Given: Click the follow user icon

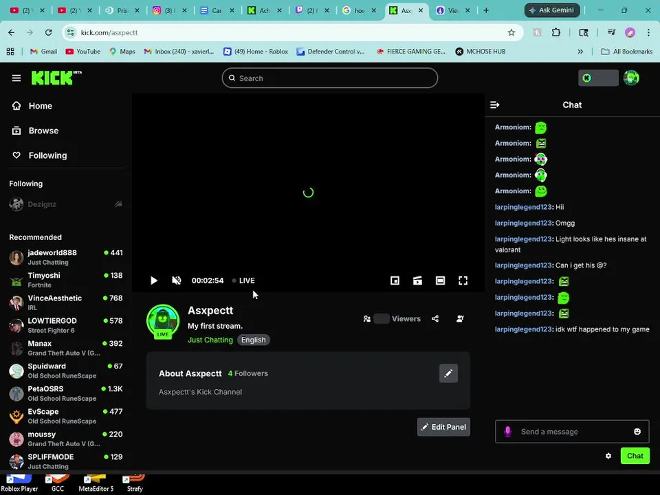Looking at the screenshot, I should [x=460, y=318].
